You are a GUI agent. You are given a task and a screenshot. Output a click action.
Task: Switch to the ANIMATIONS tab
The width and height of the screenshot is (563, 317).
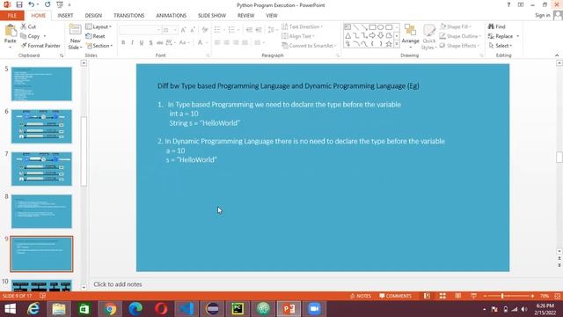171,16
